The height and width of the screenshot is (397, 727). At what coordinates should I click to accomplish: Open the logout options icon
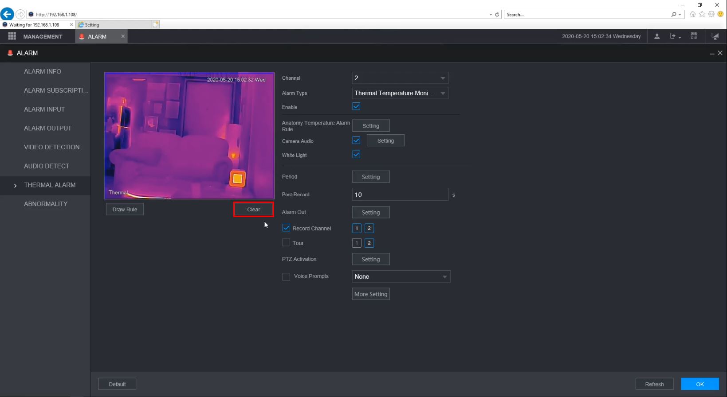point(675,36)
